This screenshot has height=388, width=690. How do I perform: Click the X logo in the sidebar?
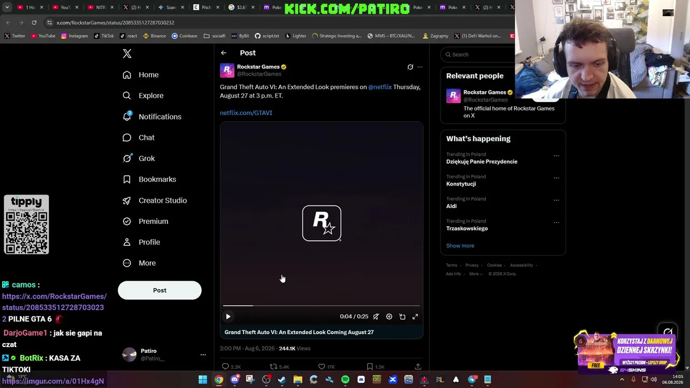pos(127,53)
